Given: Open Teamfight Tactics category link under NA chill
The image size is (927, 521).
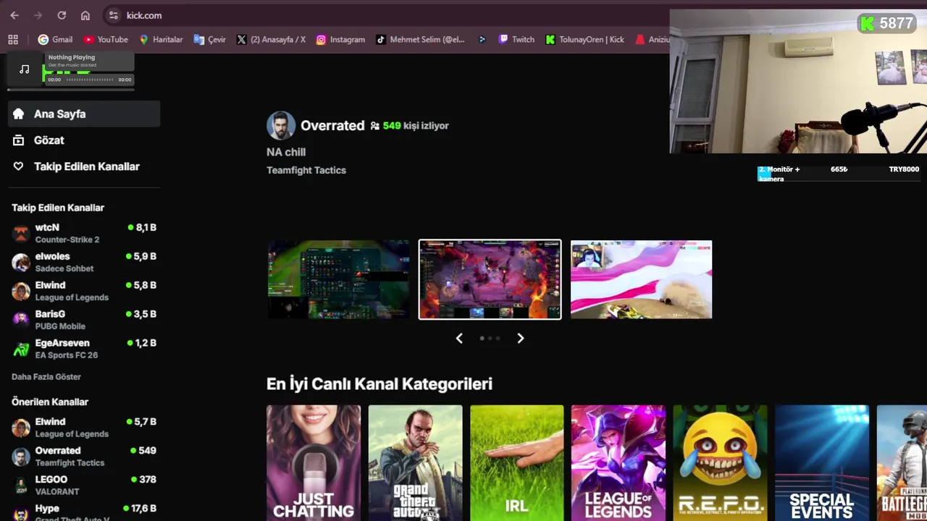Looking at the screenshot, I should [306, 171].
